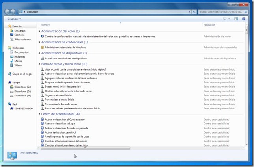The height and width of the screenshot is (167, 254).
Task: Click icon of color management configuration item
Action: pos(43,36)
